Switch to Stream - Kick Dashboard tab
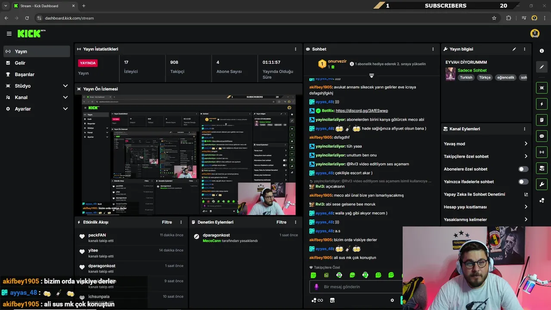Image resolution: width=551 pixels, height=310 pixels. pos(43,6)
